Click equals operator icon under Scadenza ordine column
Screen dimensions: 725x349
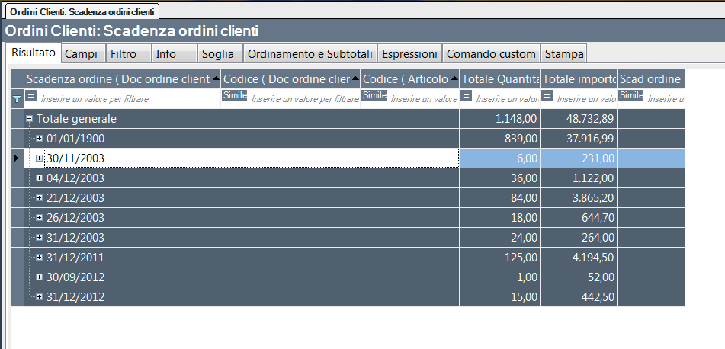tap(31, 96)
